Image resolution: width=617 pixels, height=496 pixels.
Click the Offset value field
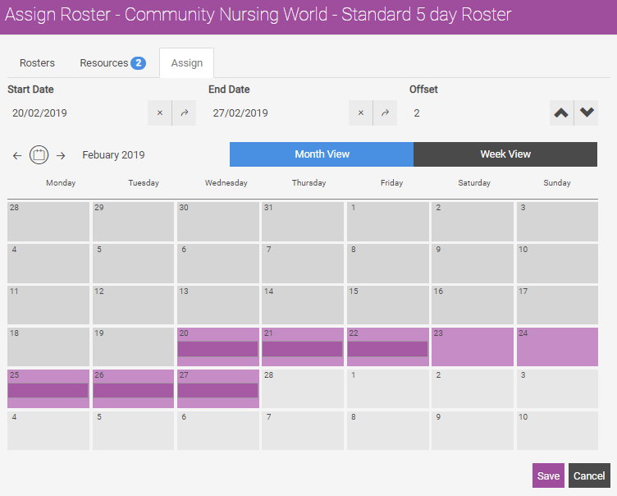click(x=479, y=113)
